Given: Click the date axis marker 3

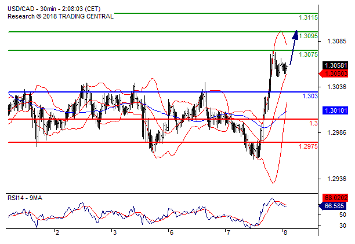Looking at the screenshot, I should coord(115,232).
